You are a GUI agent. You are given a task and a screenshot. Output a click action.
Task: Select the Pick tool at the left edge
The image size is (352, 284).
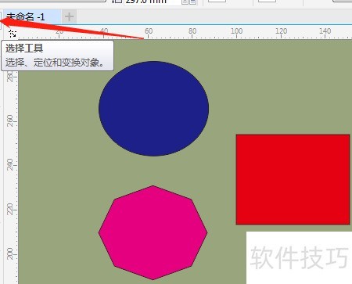[x=1, y=20]
